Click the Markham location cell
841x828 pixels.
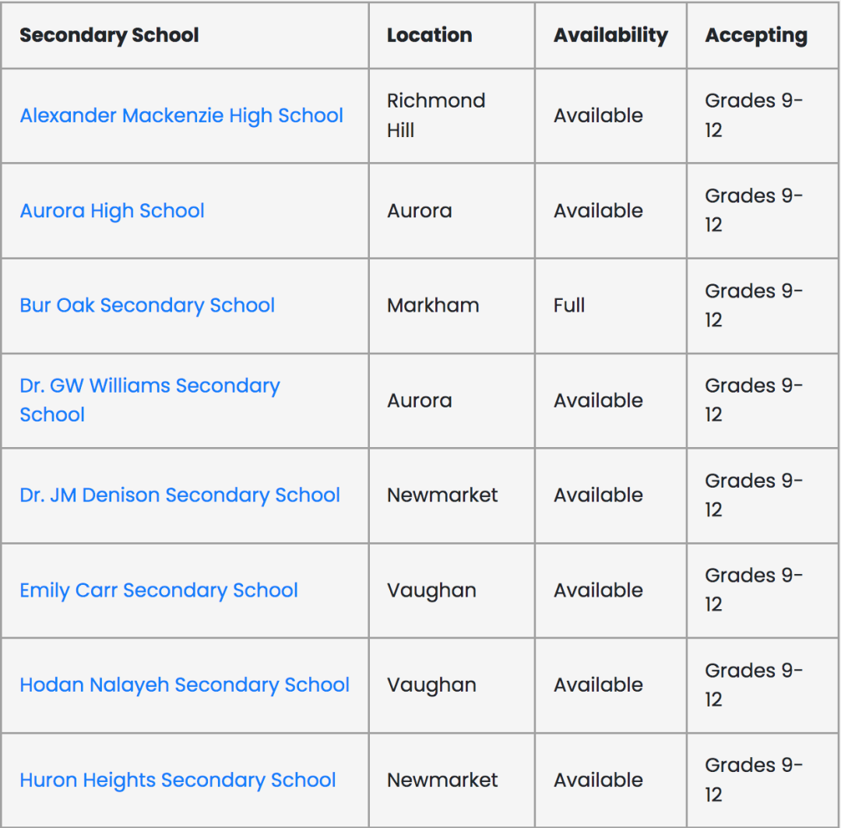click(x=433, y=305)
